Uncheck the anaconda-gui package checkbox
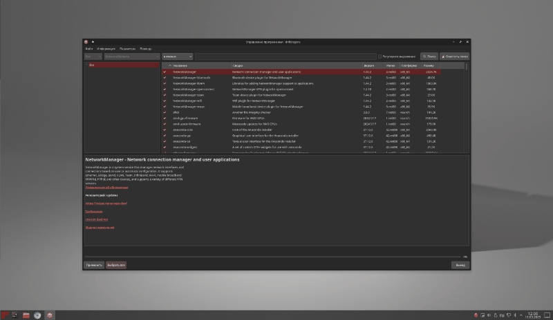This screenshot has height=320, width=553. tap(165, 136)
